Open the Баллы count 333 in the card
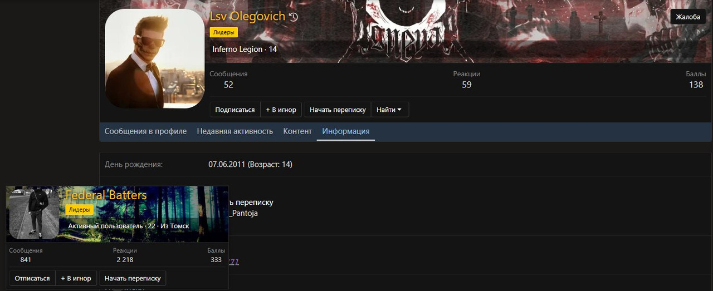Image resolution: width=713 pixels, height=291 pixels. coord(216,259)
